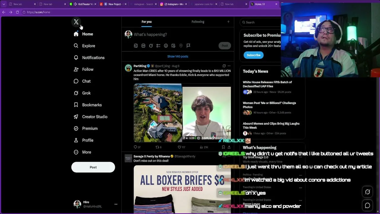Open Bookmarks in the sidebar
This screenshot has width=380, height=214.
(x=88, y=105)
